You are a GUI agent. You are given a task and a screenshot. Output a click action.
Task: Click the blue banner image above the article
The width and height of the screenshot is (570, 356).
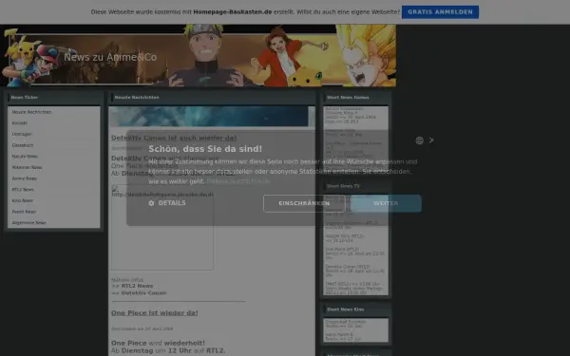[208, 116]
